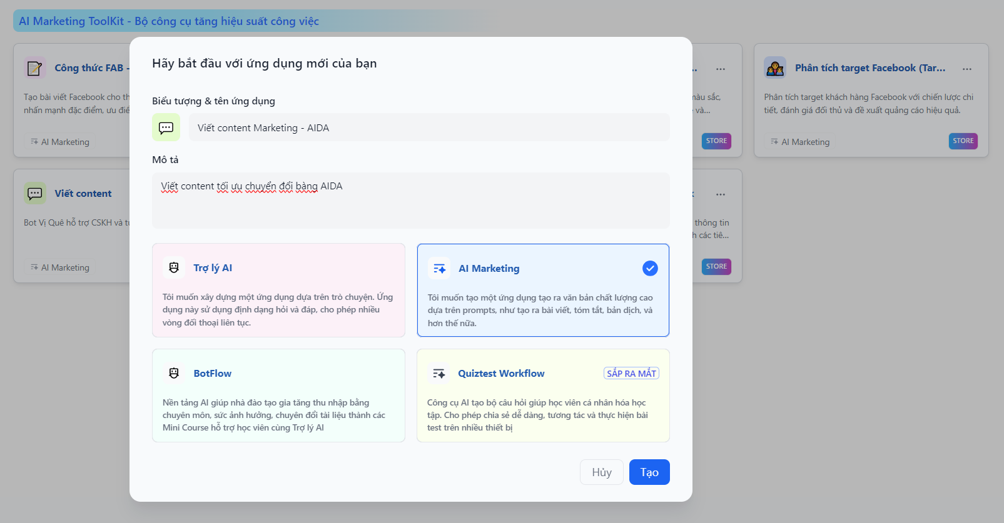
Task: Open the AI Marketing tag on Công thức FAB
Action: point(60,142)
